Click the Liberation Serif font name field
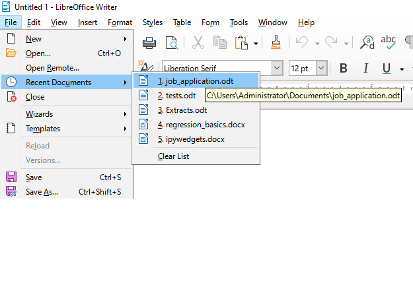The width and height of the screenshot is (413, 285). point(217,69)
